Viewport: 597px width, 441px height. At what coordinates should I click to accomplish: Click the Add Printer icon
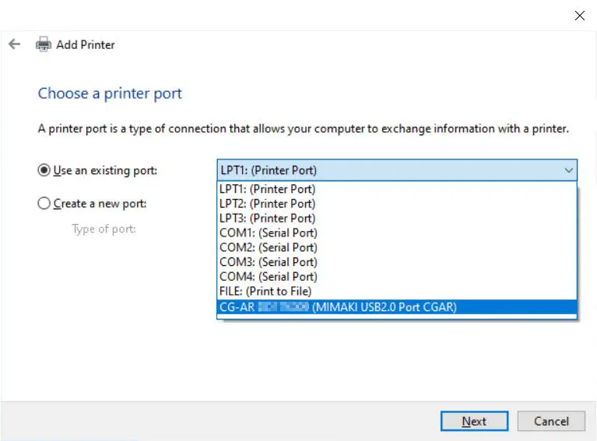[x=44, y=44]
